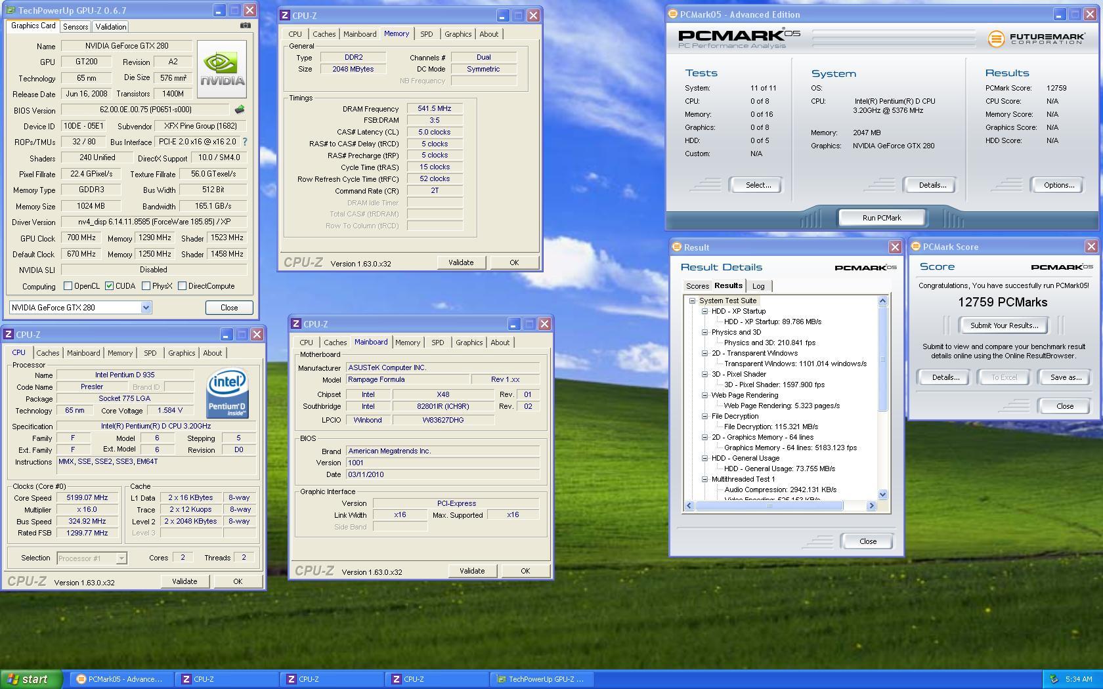Image resolution: width=1103 pixels, height=689 pixels.
Task: Click the Run PCMark button
Action: pos(882,218)
